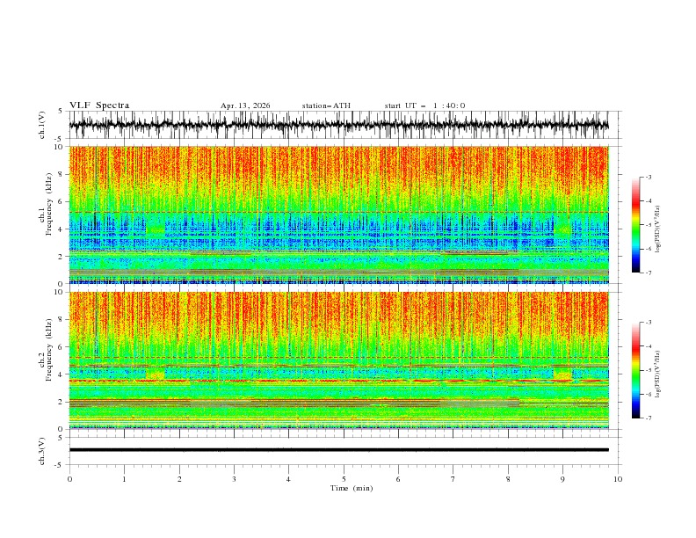Select the upper log(PSD) color bar label
The width and height of the screenshot is (696, 538).
pyautogui.click(x=658, y=229)
